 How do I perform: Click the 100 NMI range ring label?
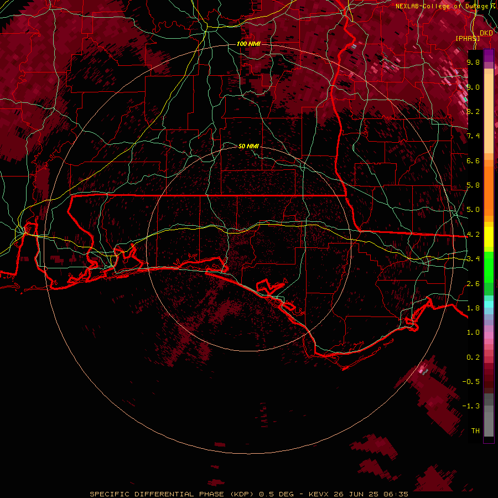pyautogui.click(x=248, y=44)
